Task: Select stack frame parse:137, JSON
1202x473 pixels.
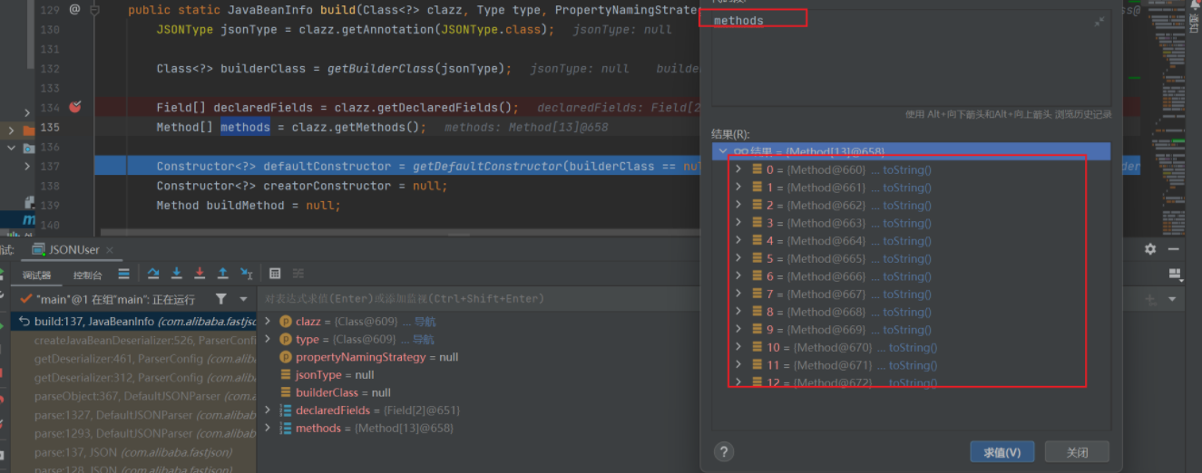Action: click(134, 452)
